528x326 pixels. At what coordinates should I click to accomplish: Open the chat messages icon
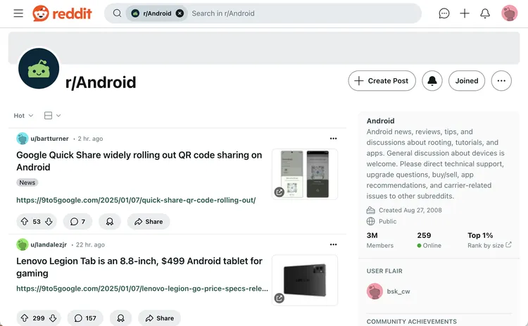(x=444, y=13)
